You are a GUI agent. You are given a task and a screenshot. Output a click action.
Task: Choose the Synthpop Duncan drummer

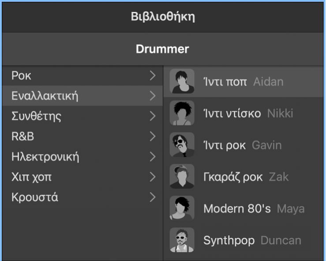coord(252,240)
